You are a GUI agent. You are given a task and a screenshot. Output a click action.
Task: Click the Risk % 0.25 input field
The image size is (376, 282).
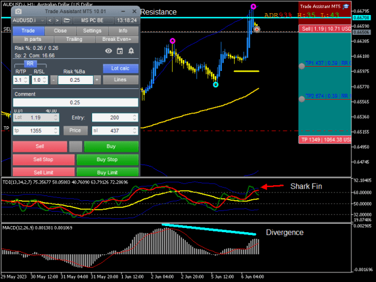[x=76, y=80]
